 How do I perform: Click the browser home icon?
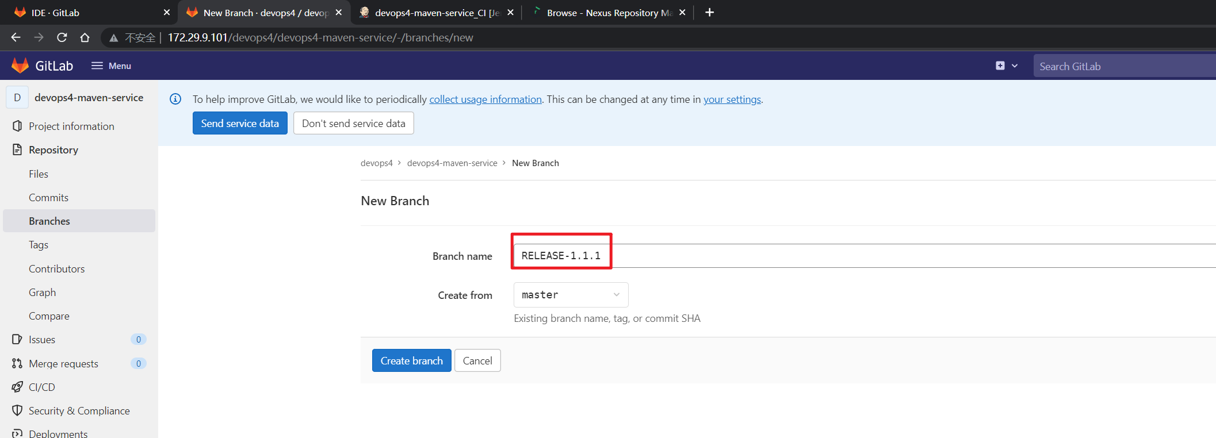[85, 37]
